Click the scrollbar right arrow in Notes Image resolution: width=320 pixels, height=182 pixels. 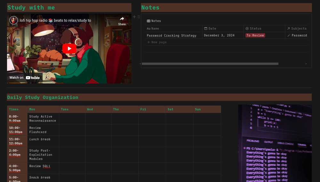[306, 64]
